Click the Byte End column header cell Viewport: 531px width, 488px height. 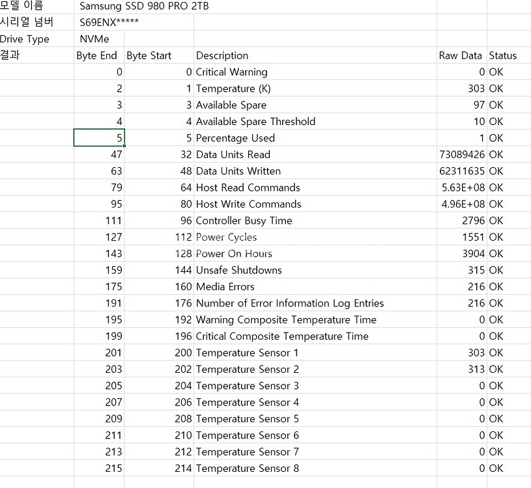click(x=96, y=56)
